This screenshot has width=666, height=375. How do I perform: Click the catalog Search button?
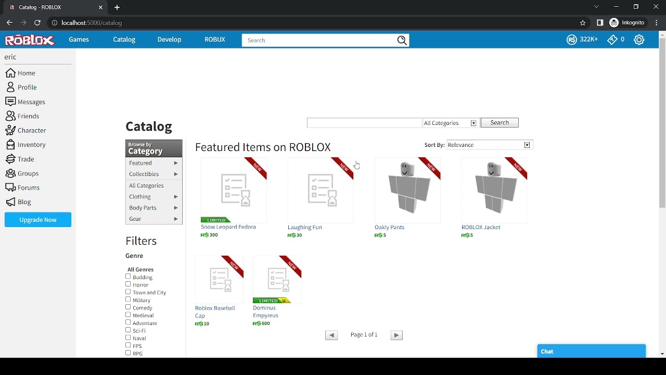click(x=499, y=123)
